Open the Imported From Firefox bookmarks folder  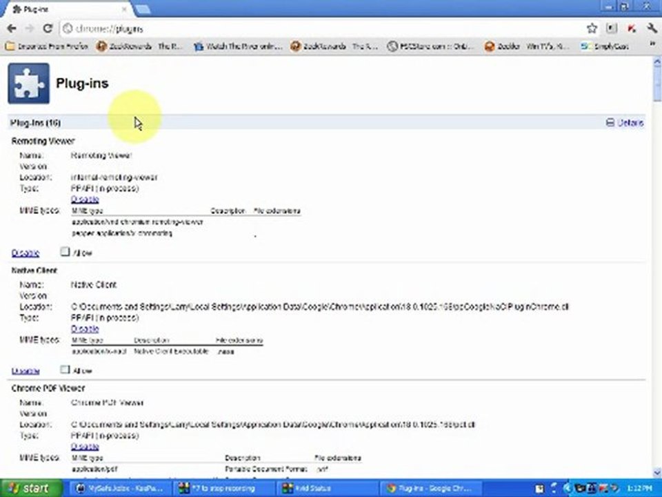click(47, 46)
